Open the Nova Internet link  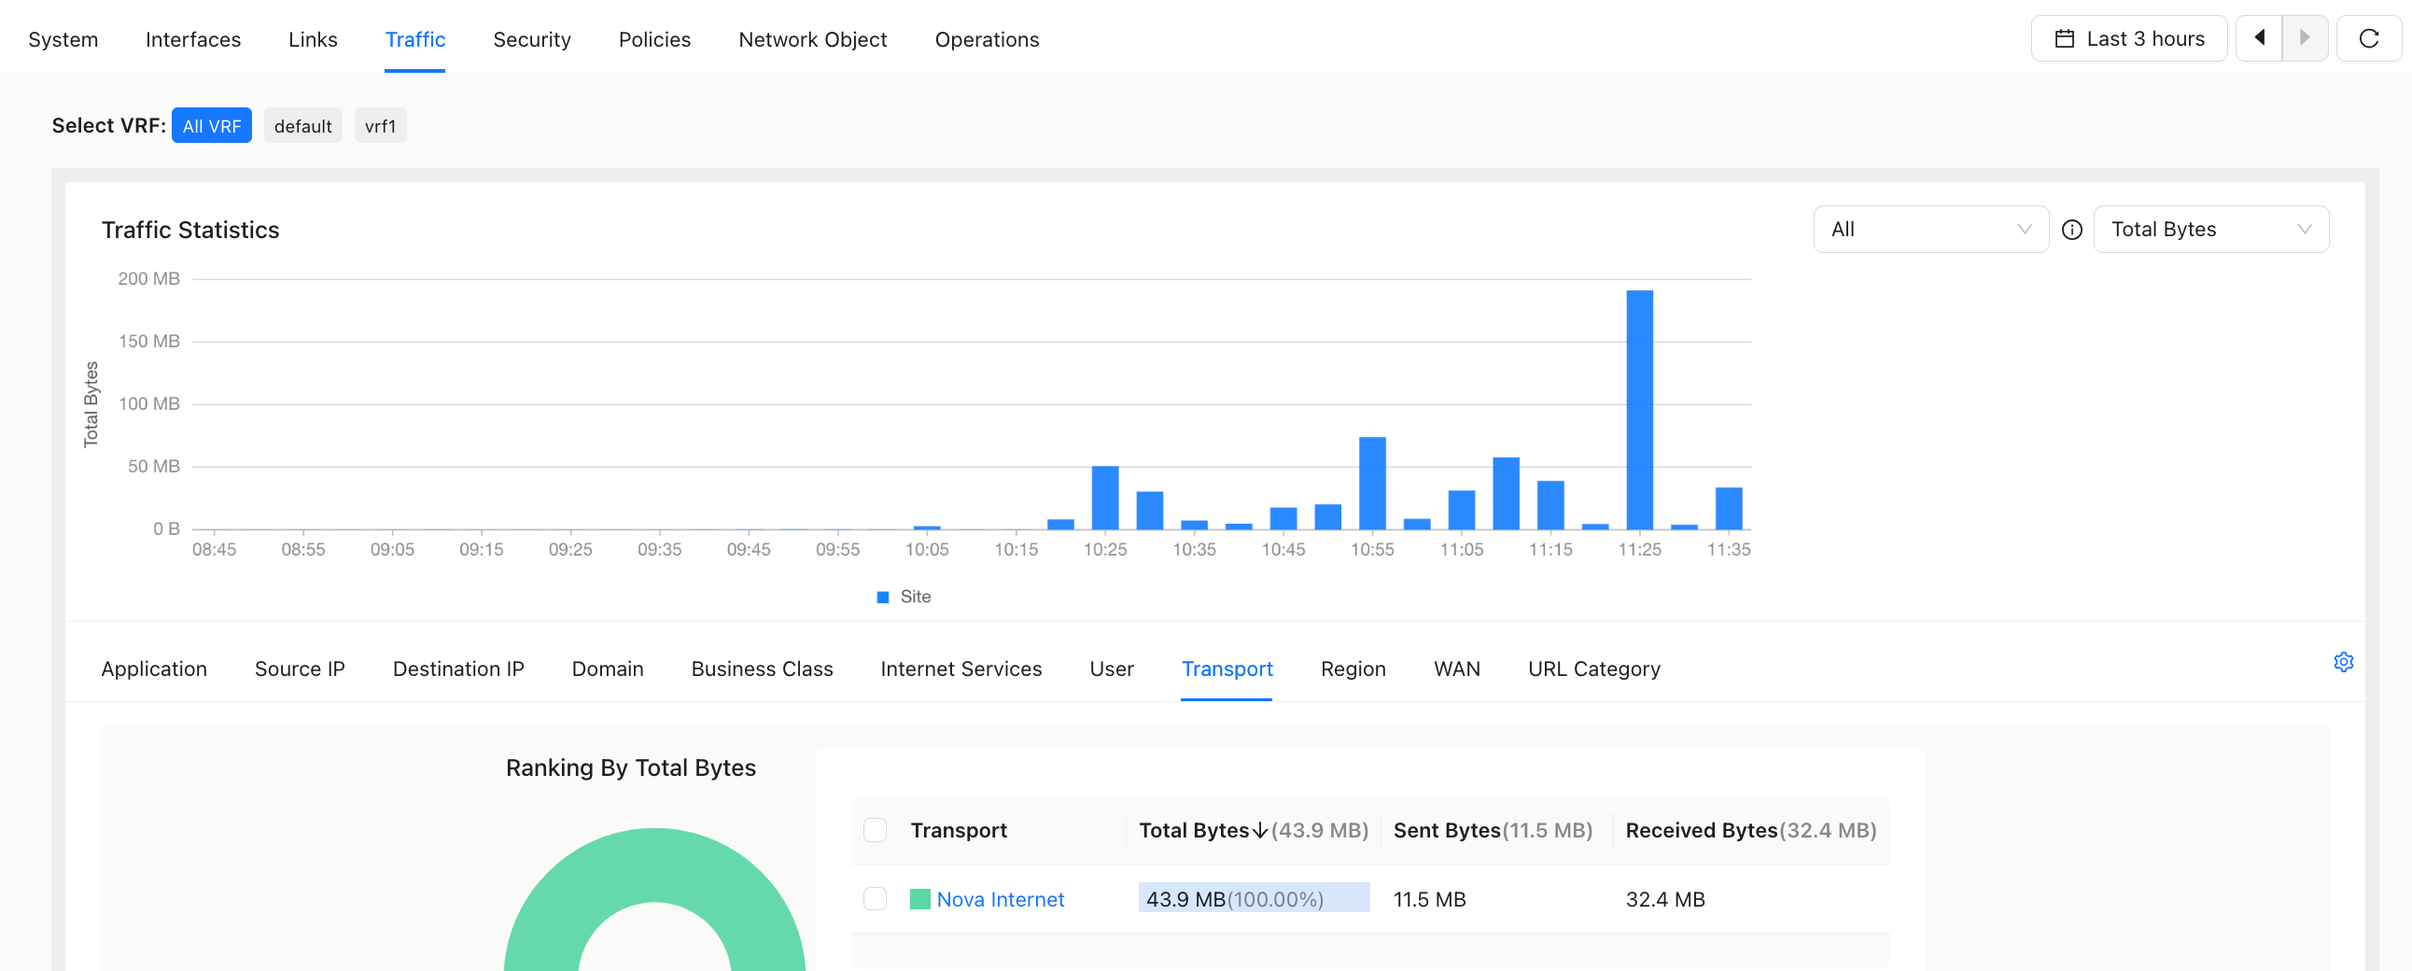pyautogui.click(x=1000, y=899)
